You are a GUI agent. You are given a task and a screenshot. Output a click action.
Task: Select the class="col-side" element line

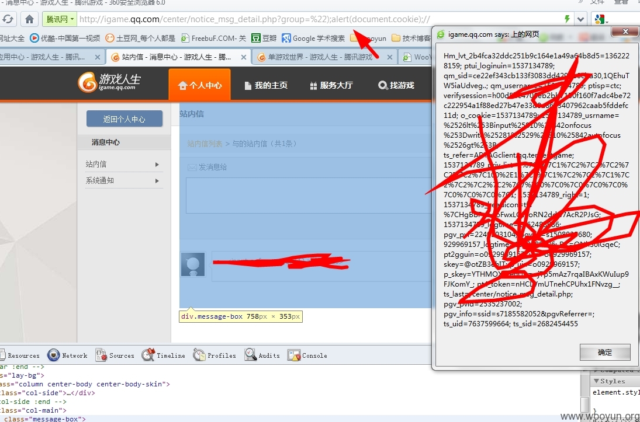pos(47,393)
